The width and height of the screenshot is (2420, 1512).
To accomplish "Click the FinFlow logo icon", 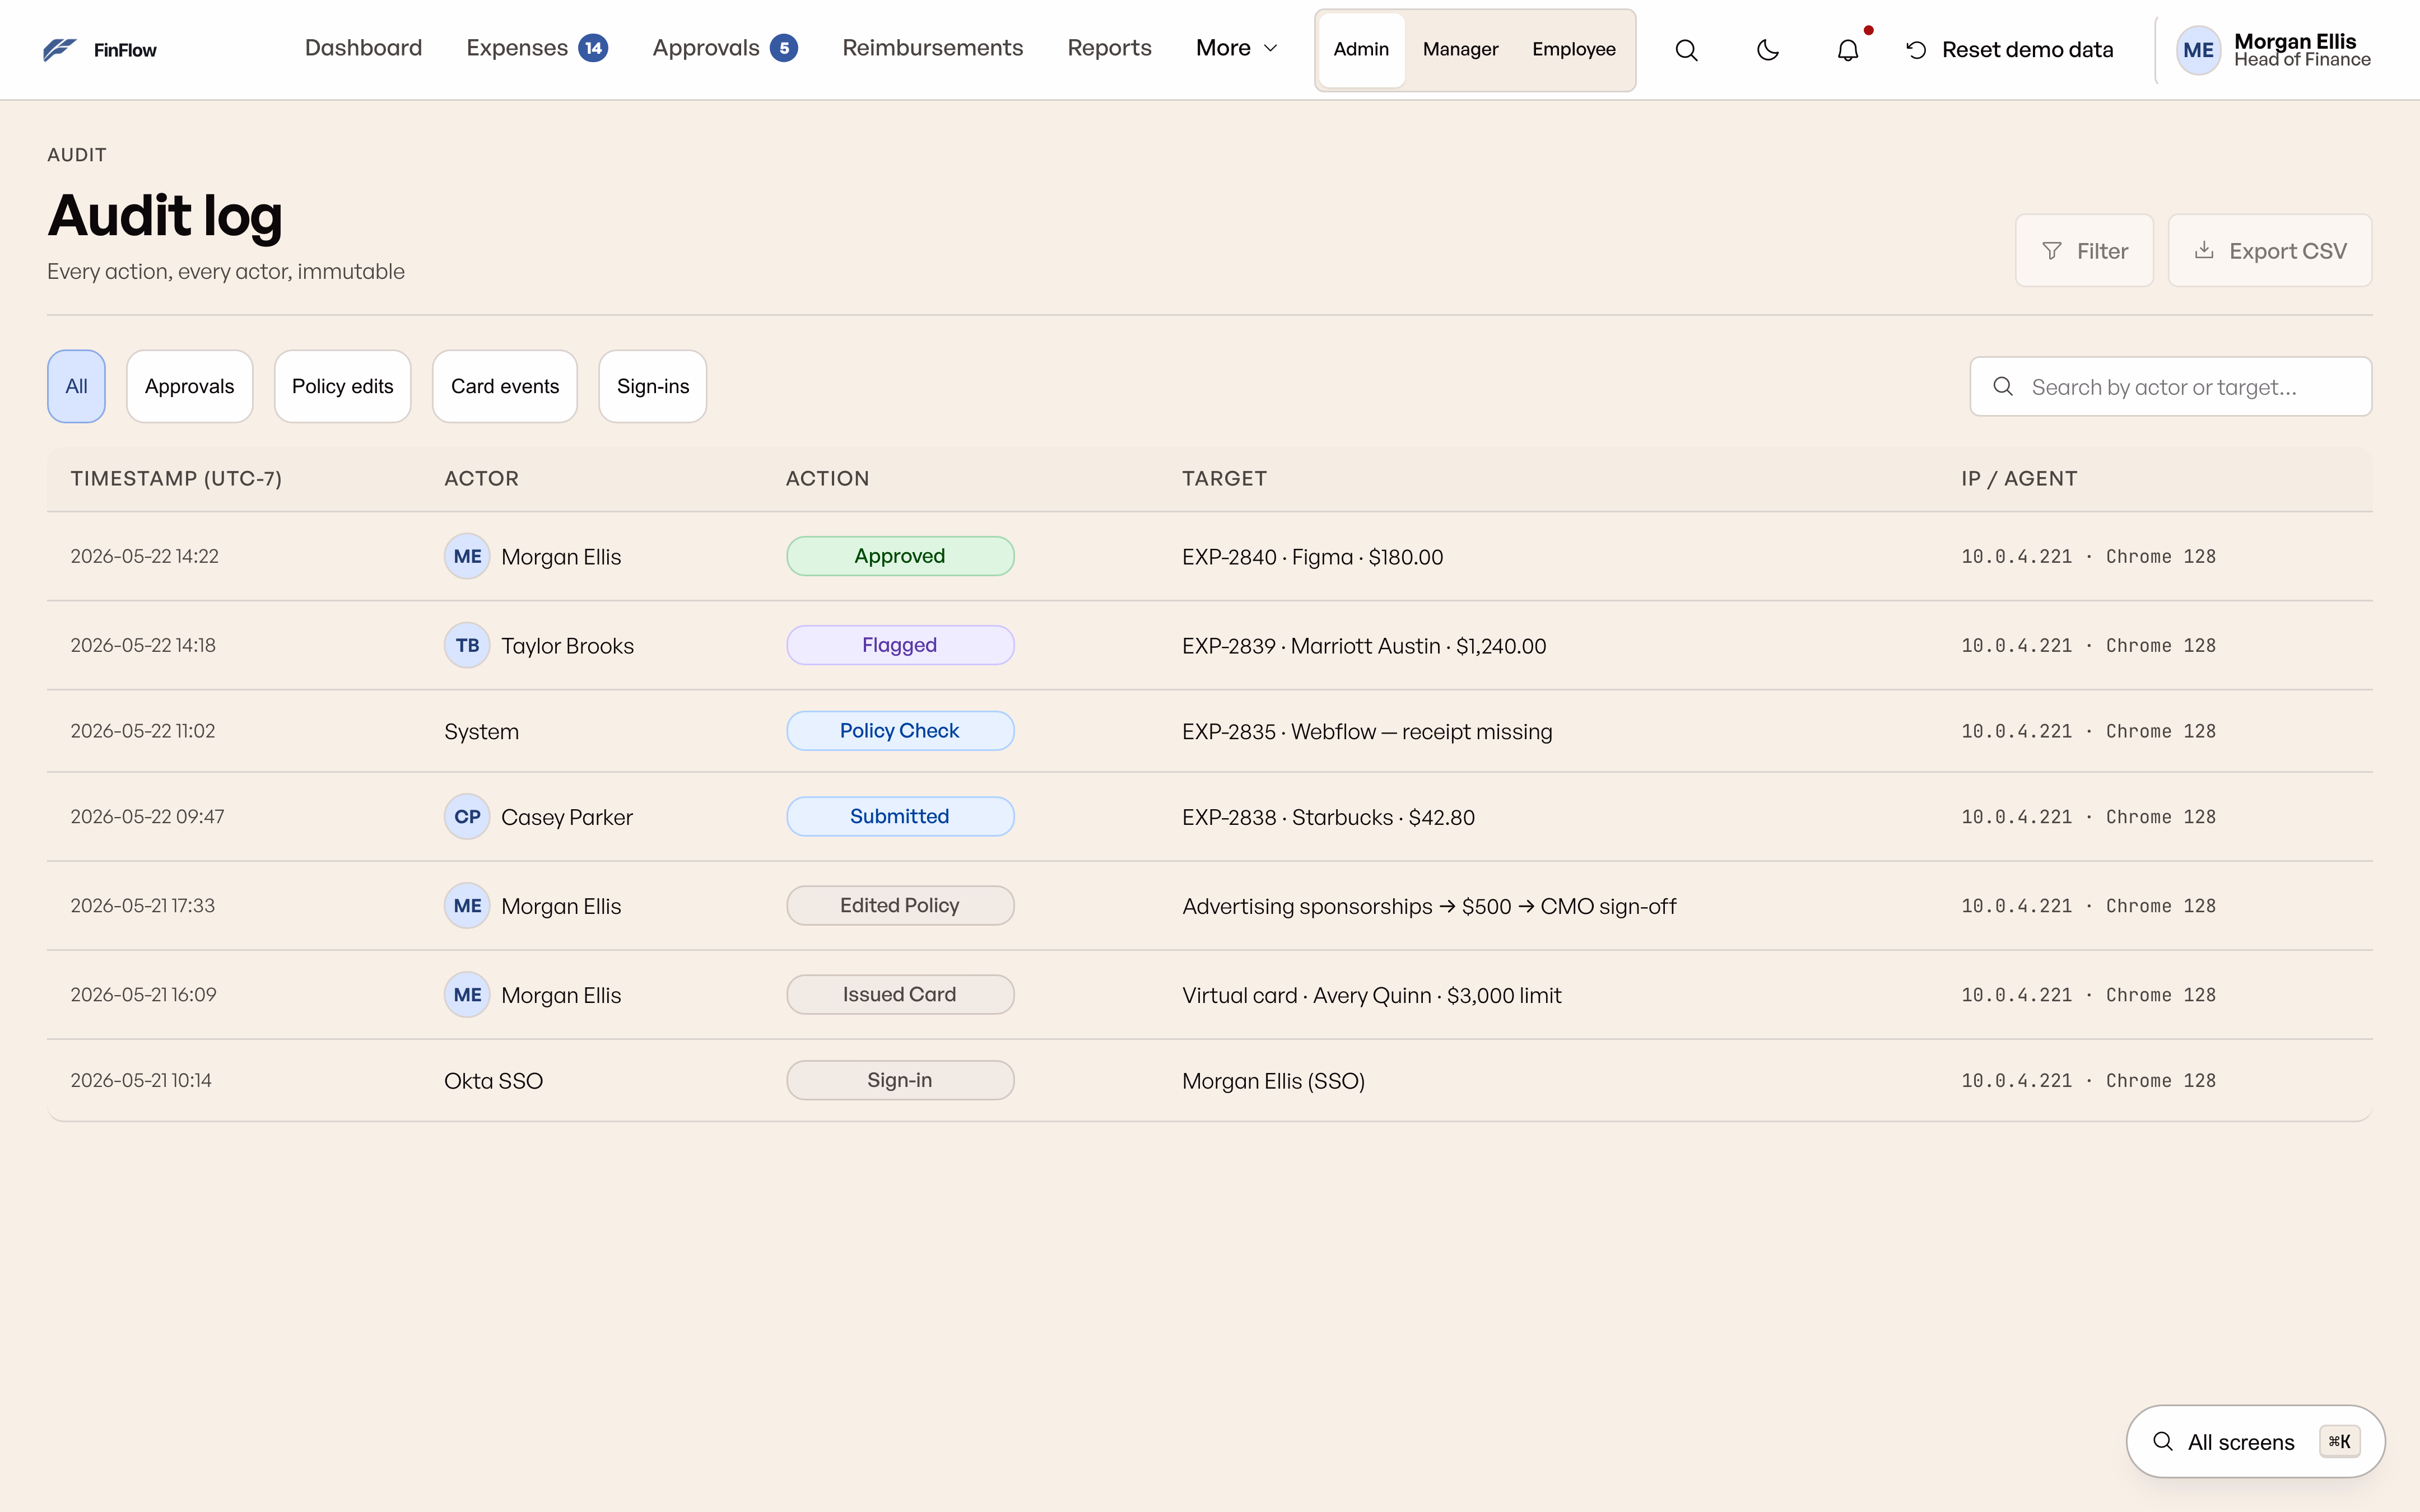I will tap(60, 49).
